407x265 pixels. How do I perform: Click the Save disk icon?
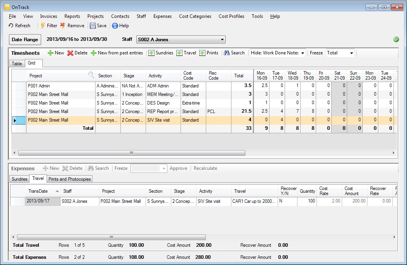(93, 26)
